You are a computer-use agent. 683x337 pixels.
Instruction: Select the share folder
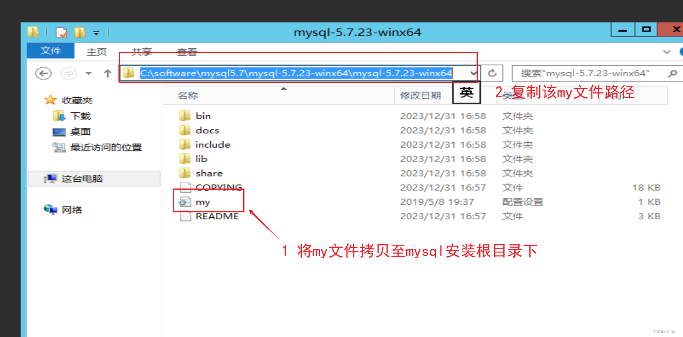[209, 173]
